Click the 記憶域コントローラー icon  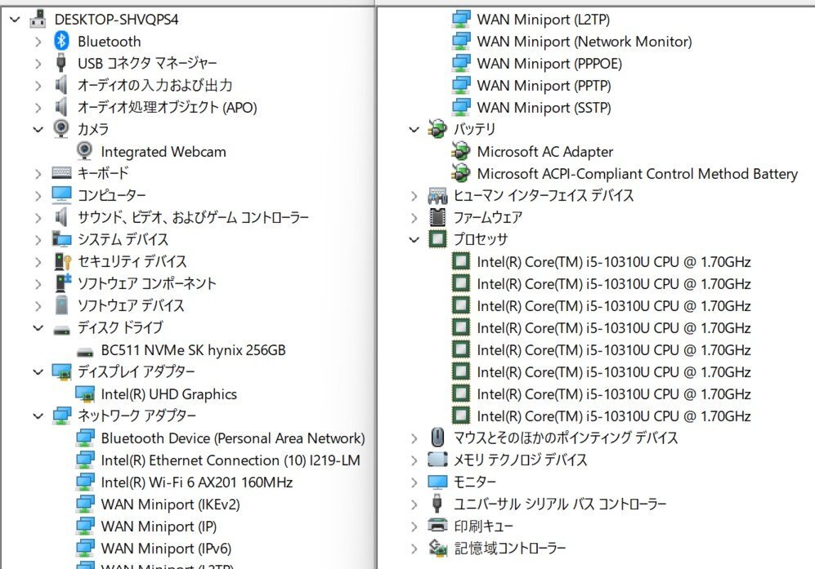(437, 548)
